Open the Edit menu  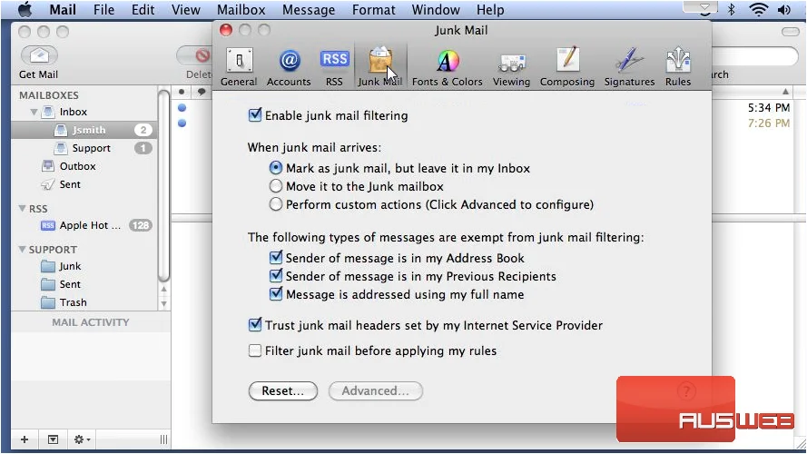[143, 10]
